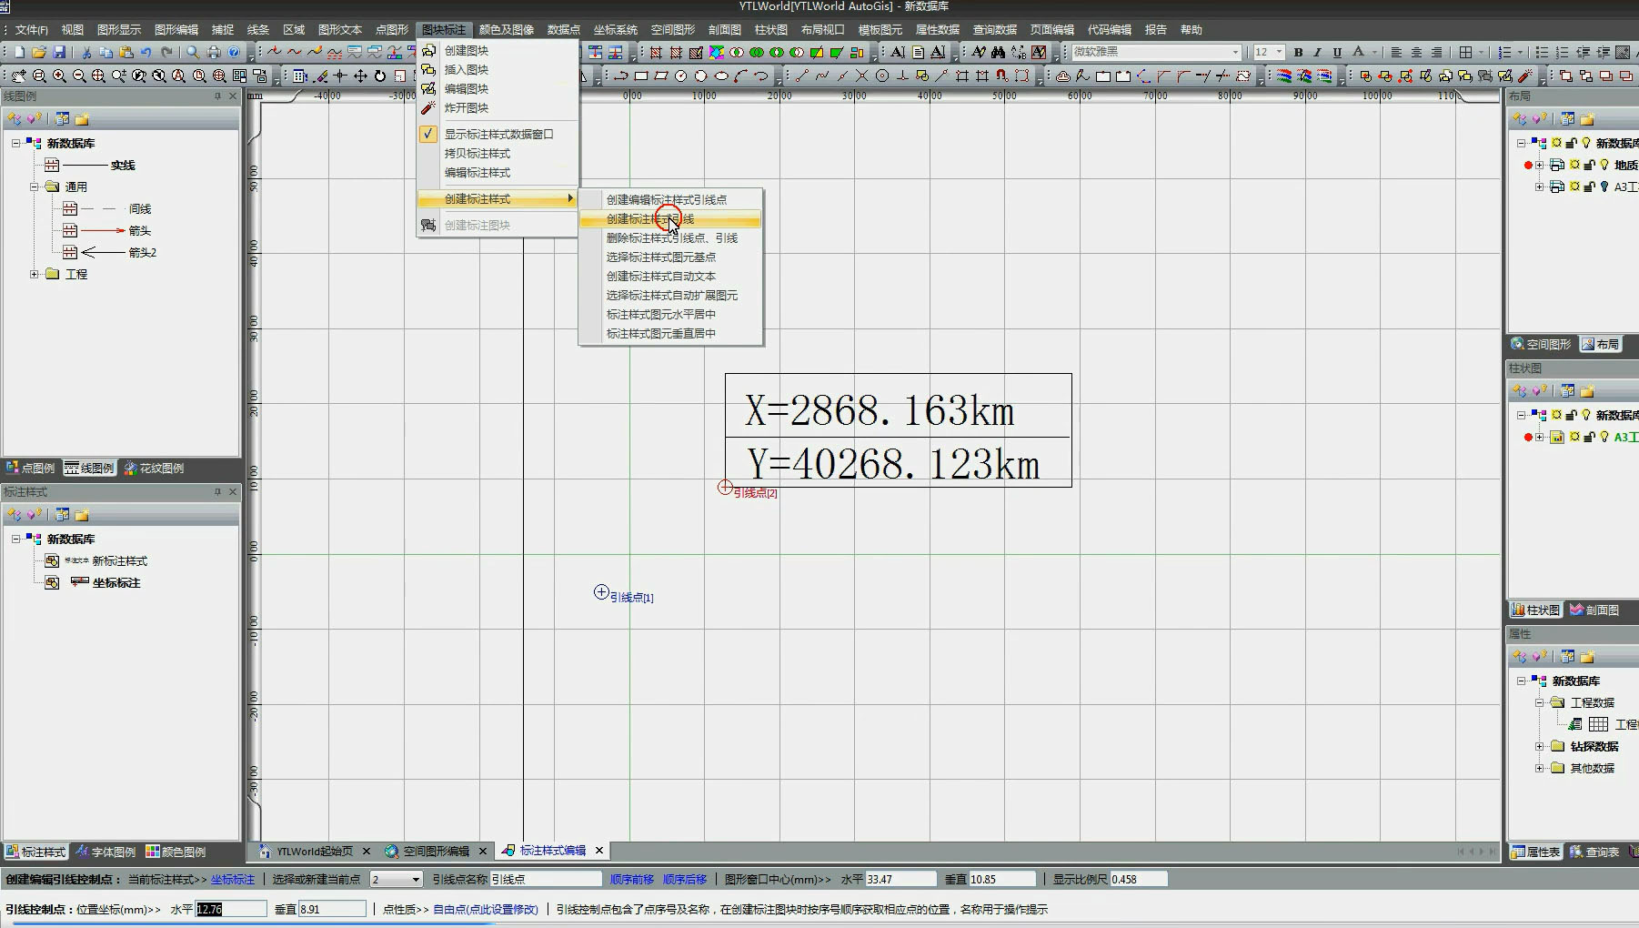Toggle light bulb visibility for A3 layout row
The image size is (1639, 928).
tap(1604, 187)
